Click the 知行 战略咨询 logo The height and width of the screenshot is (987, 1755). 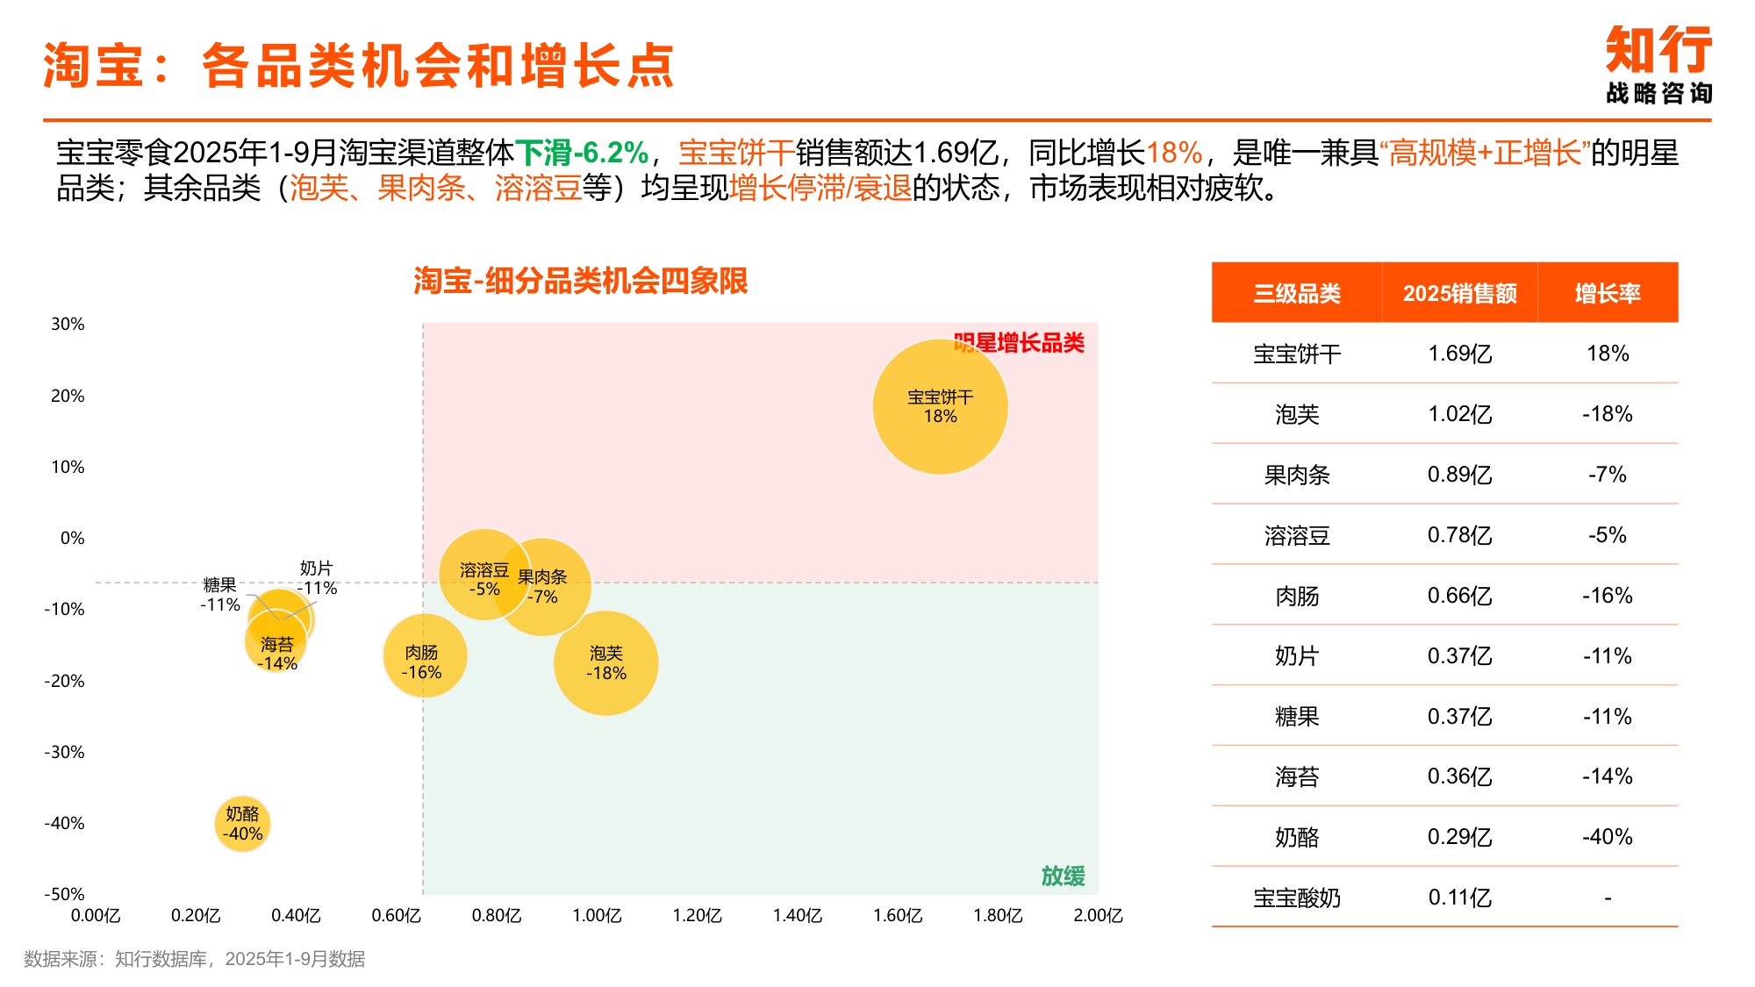coord(1658,65)
